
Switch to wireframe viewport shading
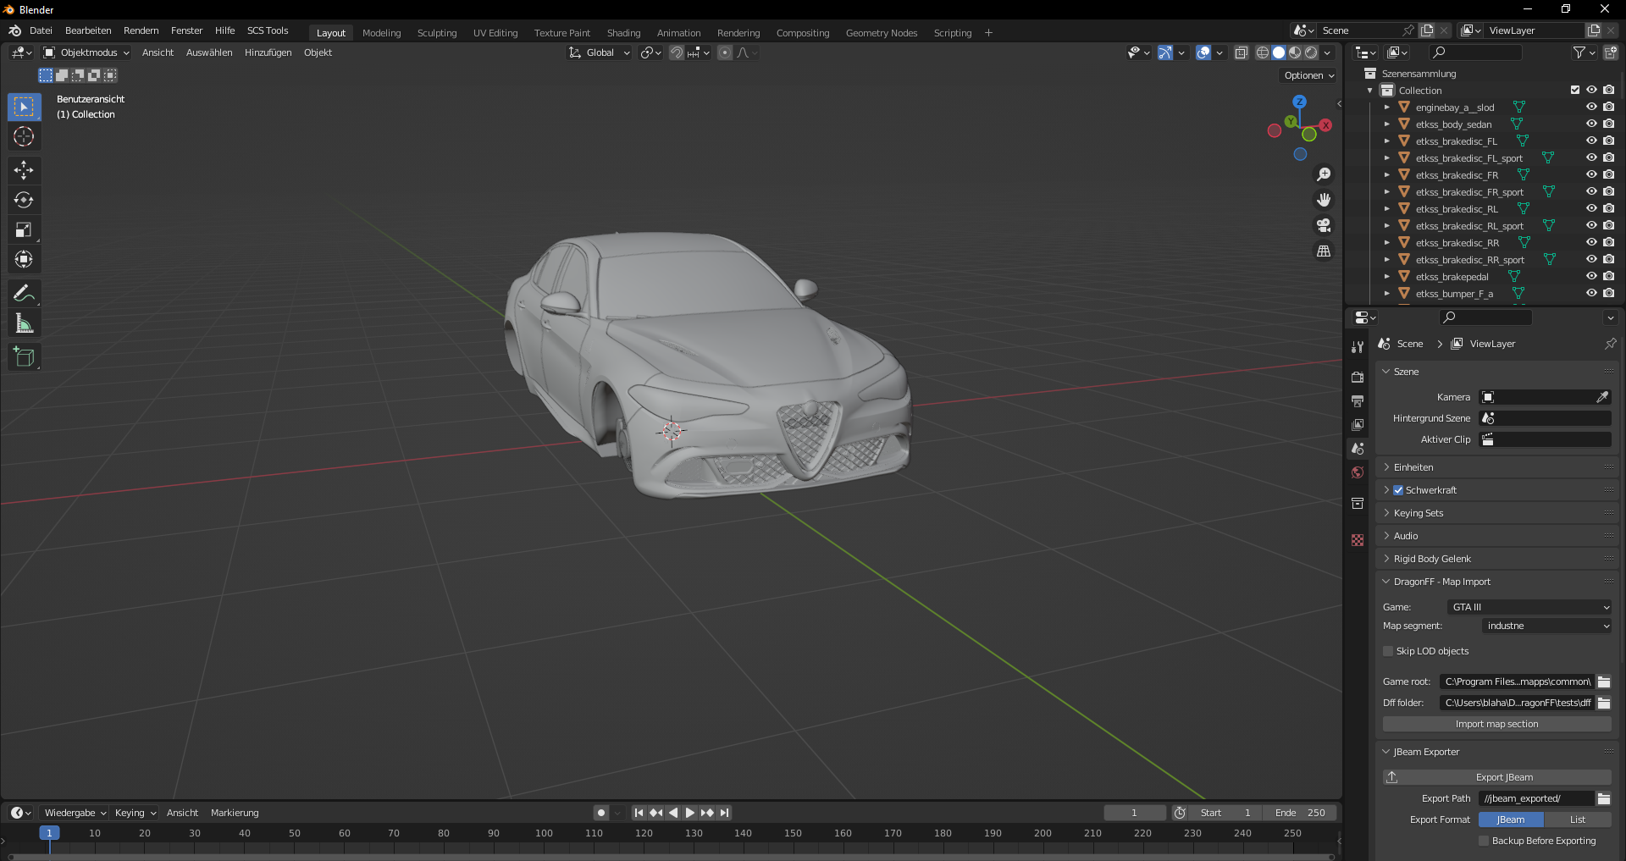(x=1262, y=52)
